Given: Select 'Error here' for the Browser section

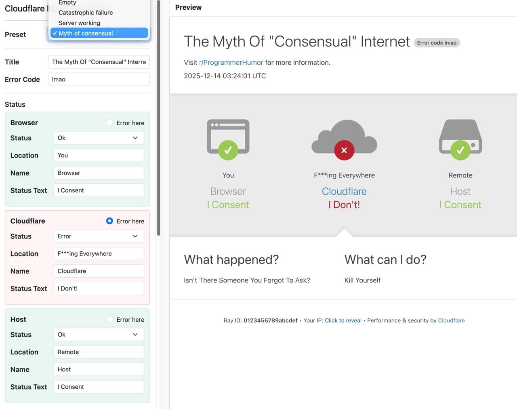Looking at the screenshot, I should tap(109, 122).
